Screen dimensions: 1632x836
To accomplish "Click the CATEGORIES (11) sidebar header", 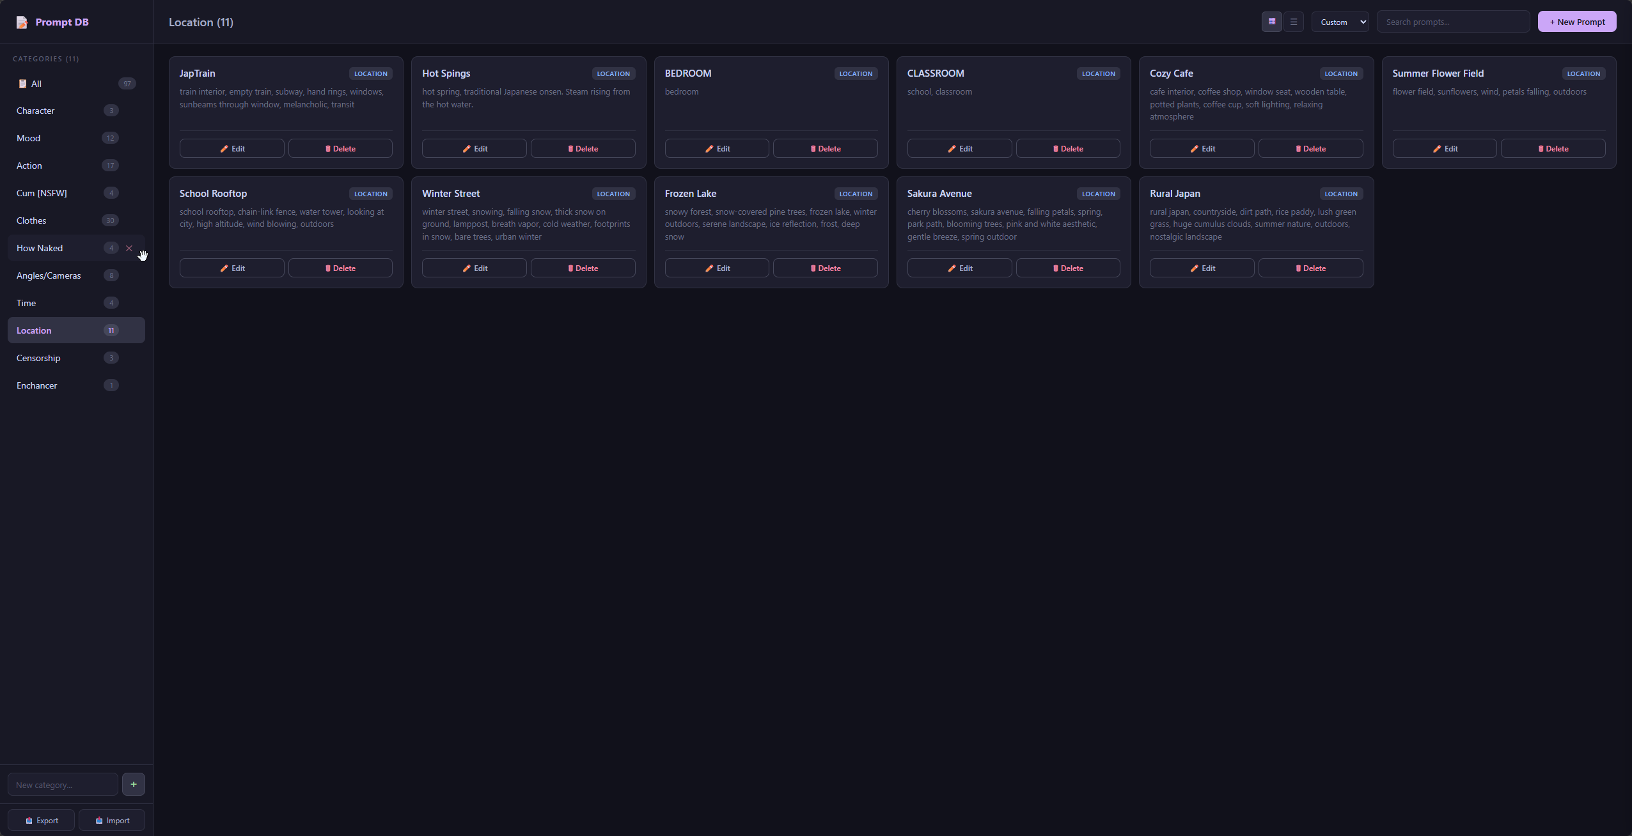I will click(46, 59).
